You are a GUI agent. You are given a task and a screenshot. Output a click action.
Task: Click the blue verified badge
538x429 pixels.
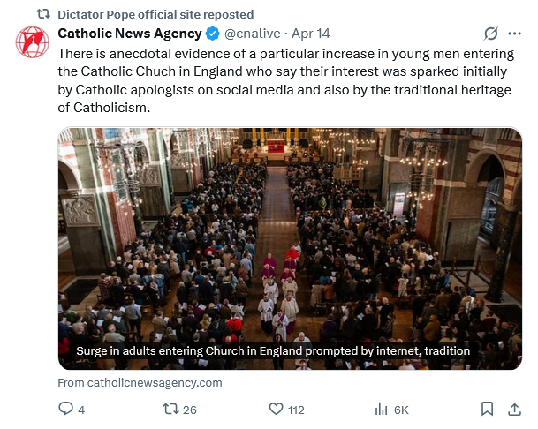[x=212, y=34]
